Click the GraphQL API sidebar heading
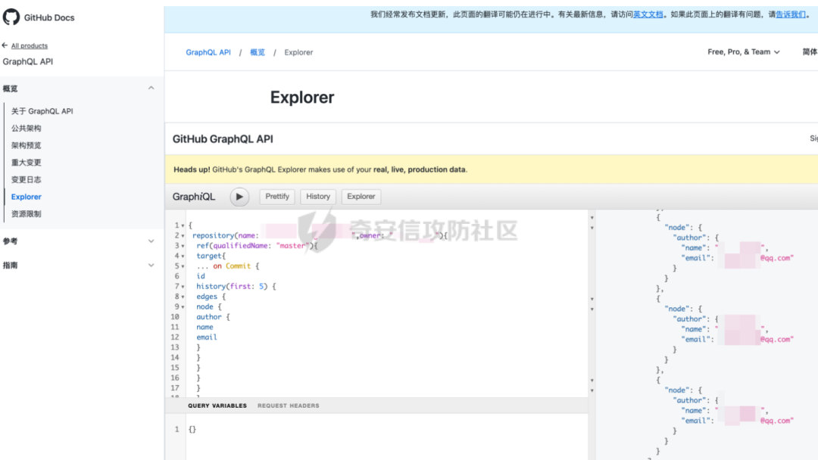The height and width of the screenshot is (460, 818). click(x=28, y=61)
